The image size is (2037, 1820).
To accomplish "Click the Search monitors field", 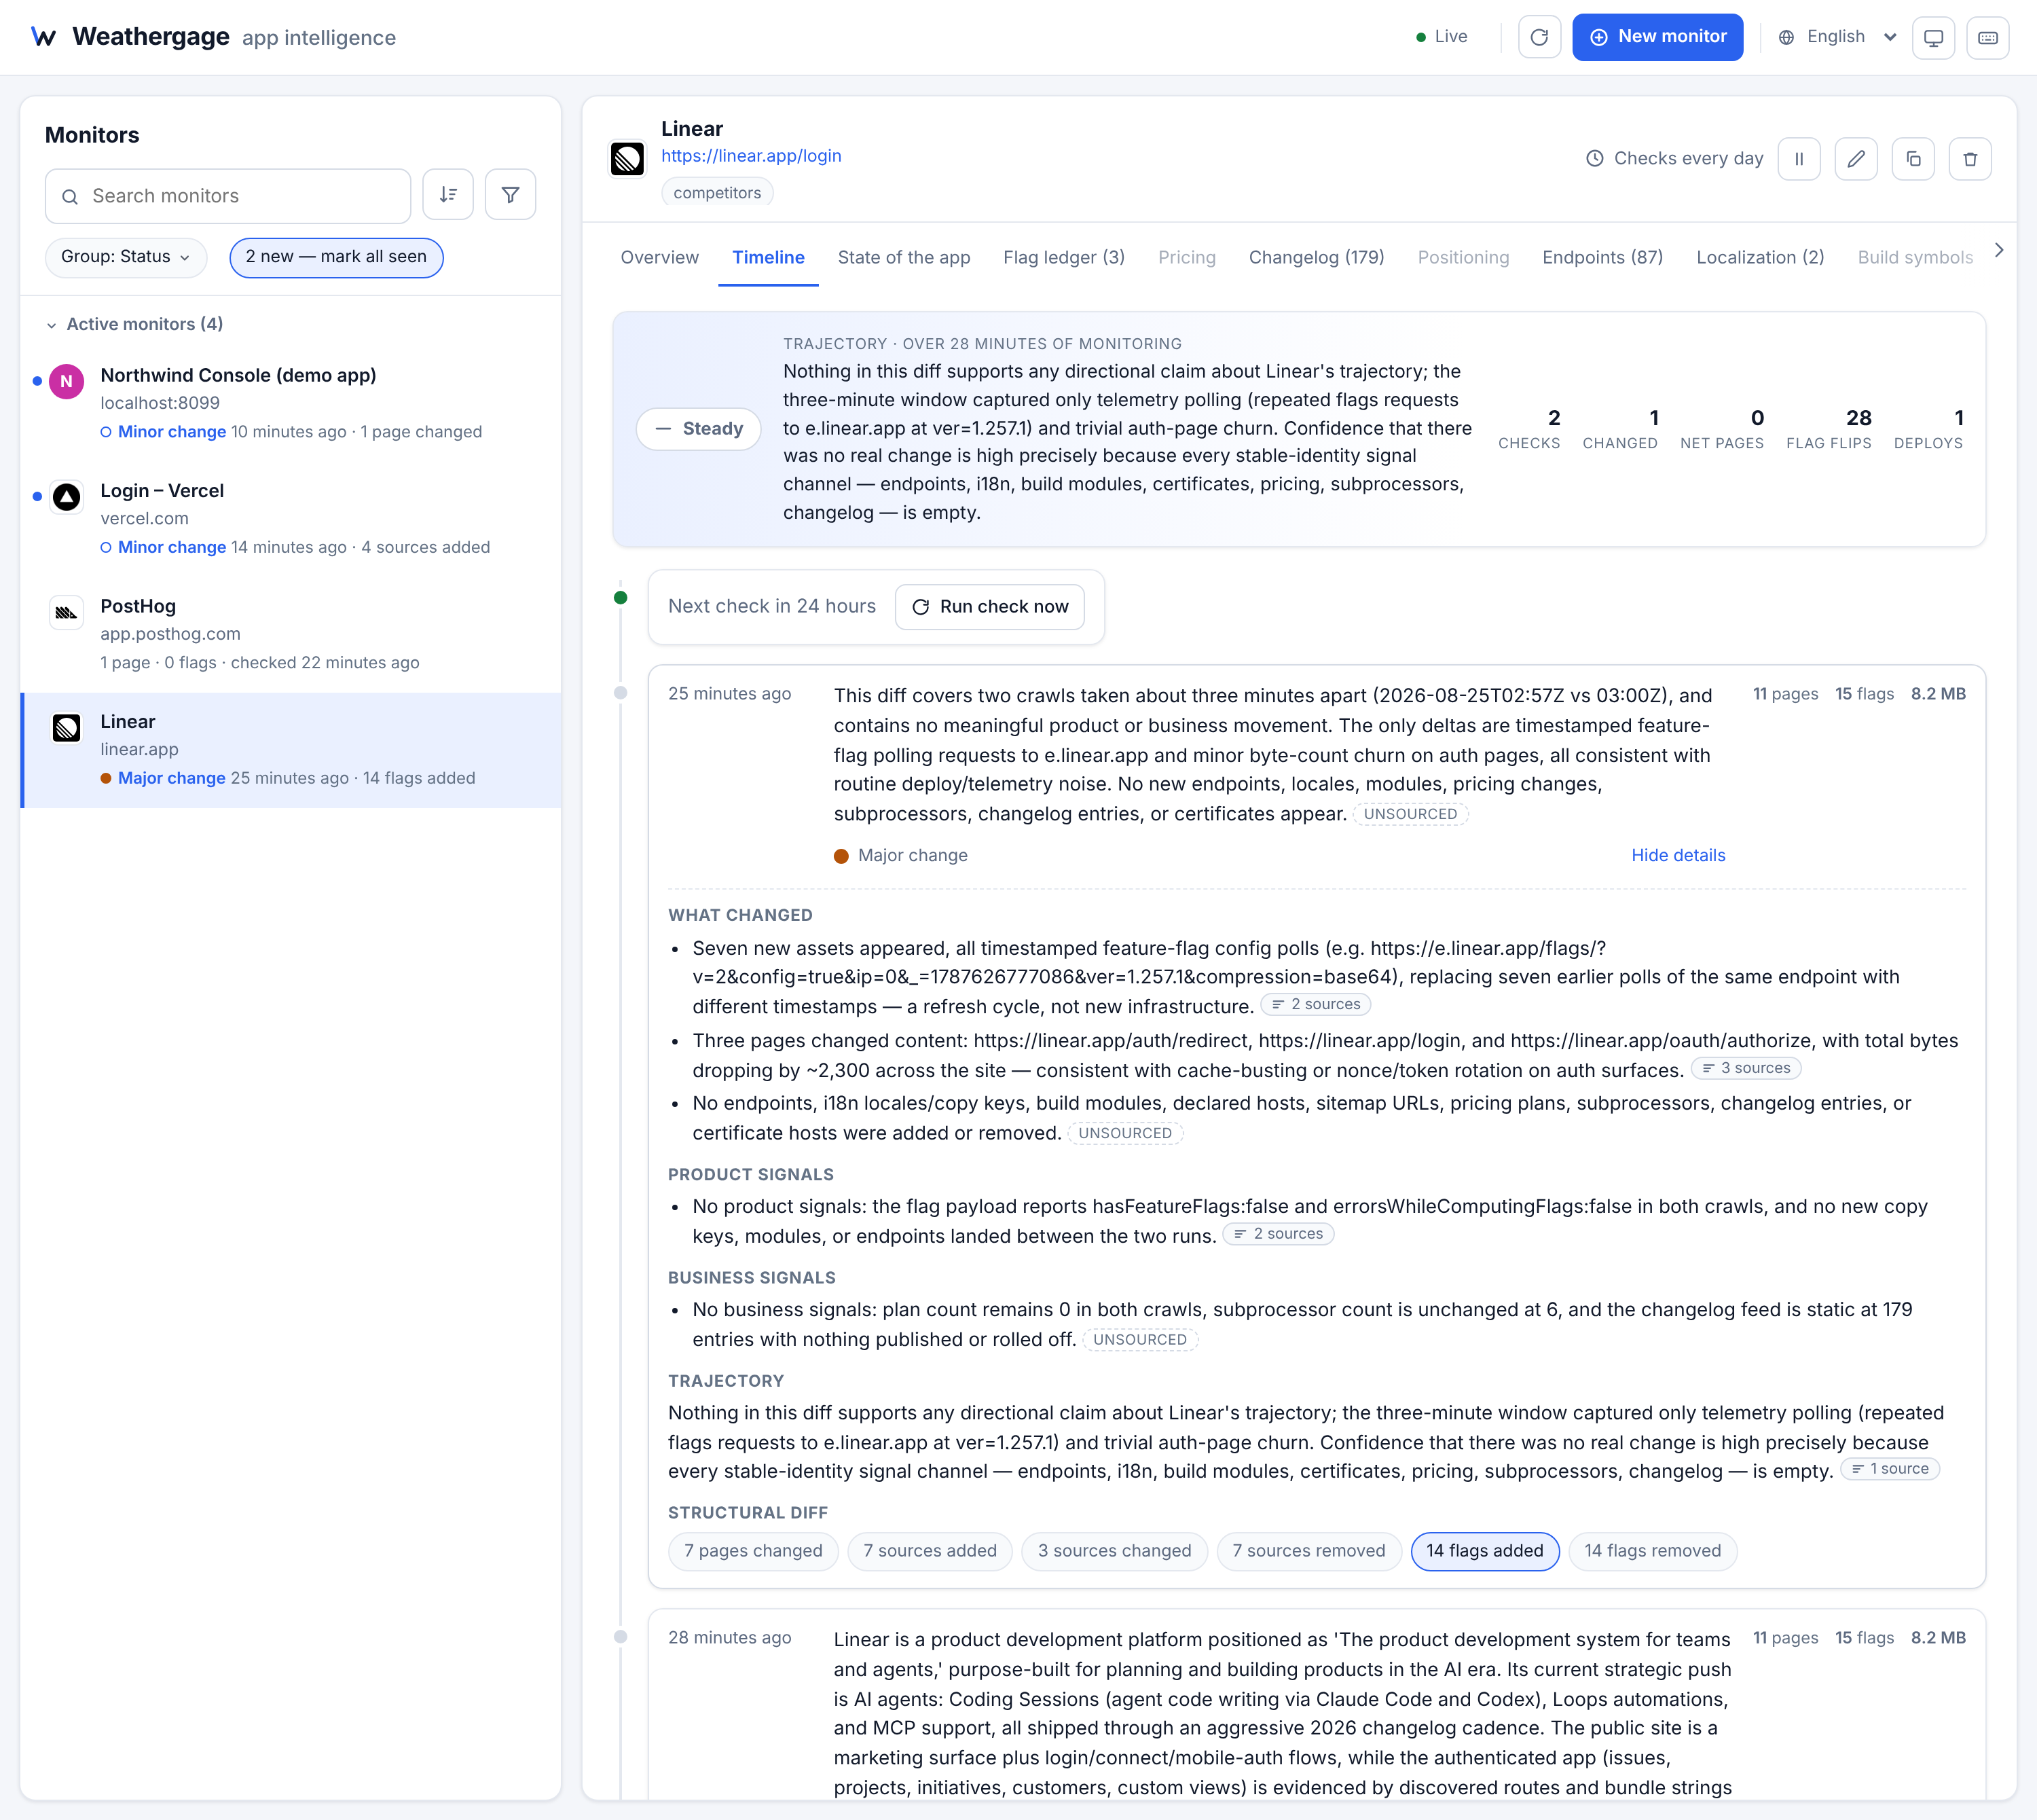I will point(228,196).
